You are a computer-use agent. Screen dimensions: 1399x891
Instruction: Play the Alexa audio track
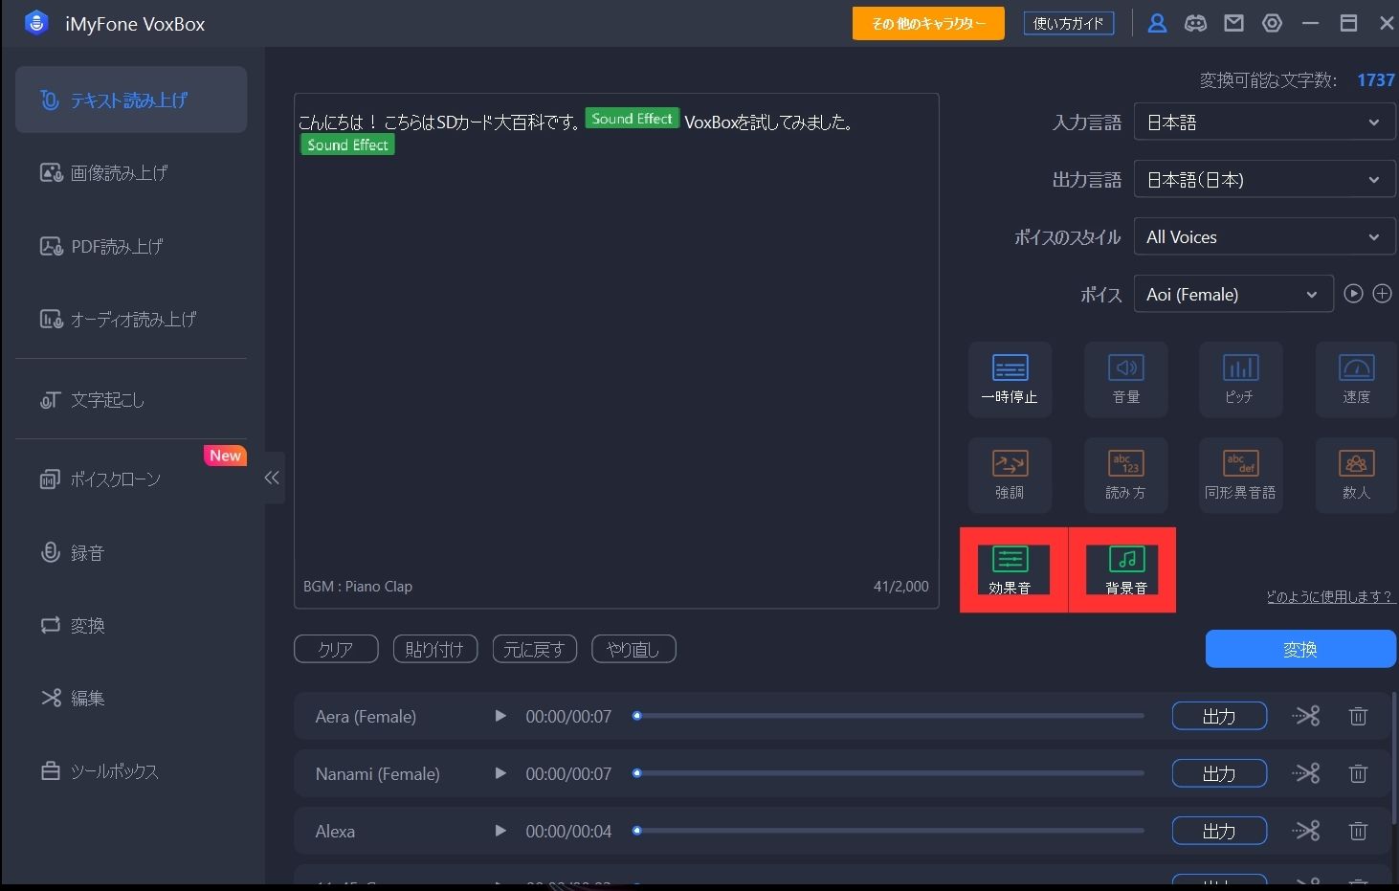click(500, 831)
